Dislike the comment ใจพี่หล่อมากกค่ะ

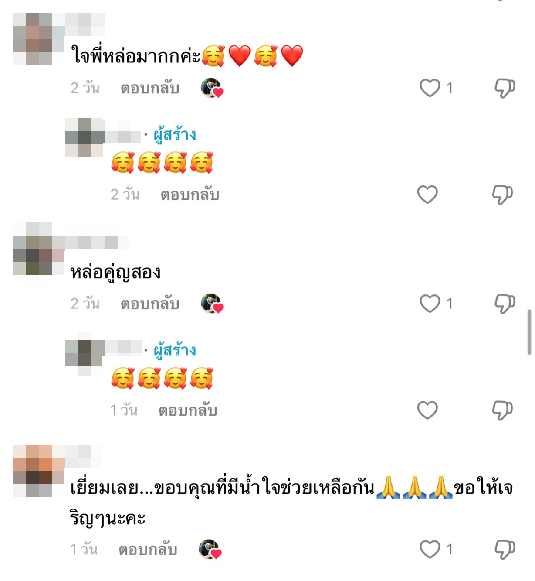click(505, 88)
